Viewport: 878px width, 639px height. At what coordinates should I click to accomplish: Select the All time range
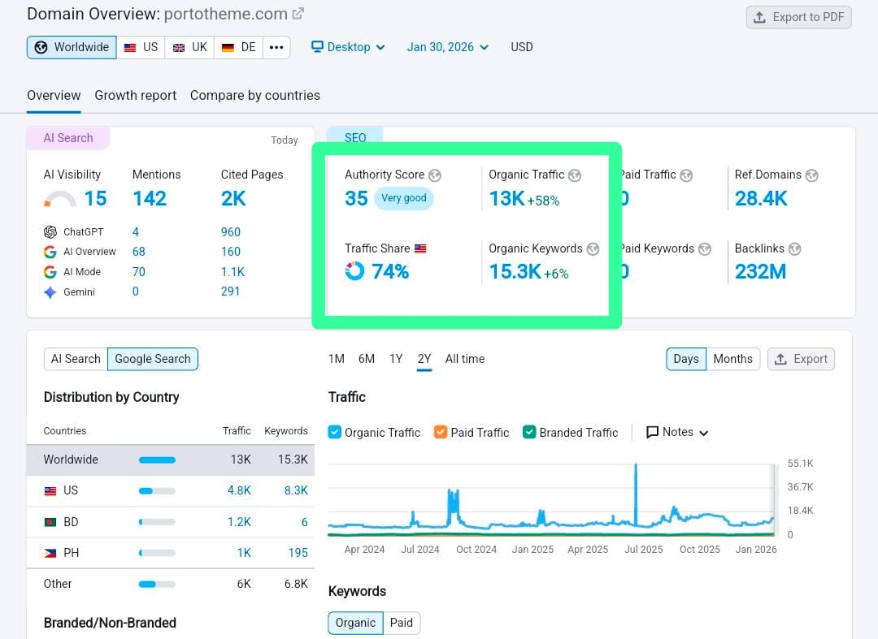pos(465,359)
